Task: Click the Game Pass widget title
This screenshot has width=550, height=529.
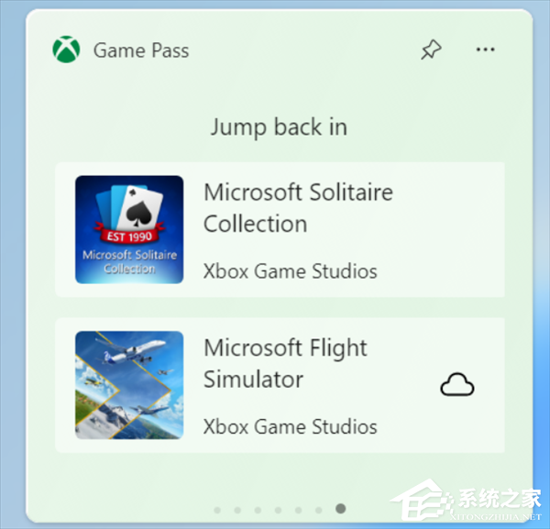Action: coord(141,50)
